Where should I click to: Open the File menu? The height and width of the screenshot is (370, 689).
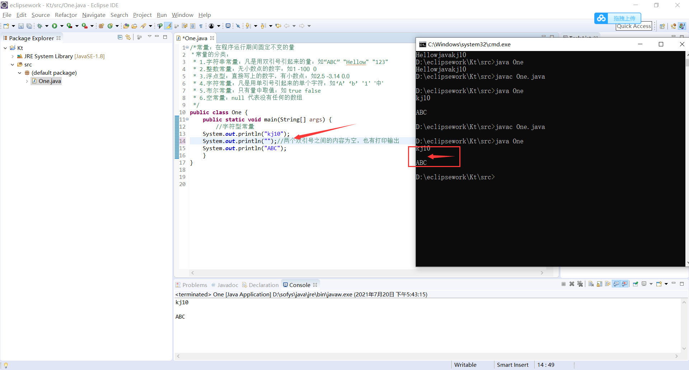click(7, 15)
